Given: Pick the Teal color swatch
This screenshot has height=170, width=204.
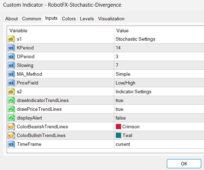Looking at the screenshot, I should (118, 135).
